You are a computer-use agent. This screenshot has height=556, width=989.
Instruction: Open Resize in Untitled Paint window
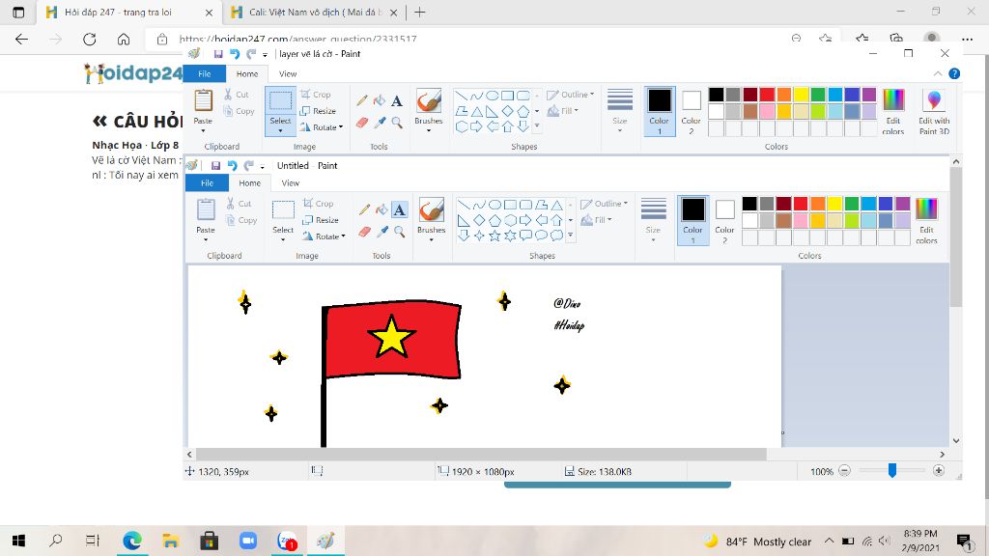pos(321,220)
